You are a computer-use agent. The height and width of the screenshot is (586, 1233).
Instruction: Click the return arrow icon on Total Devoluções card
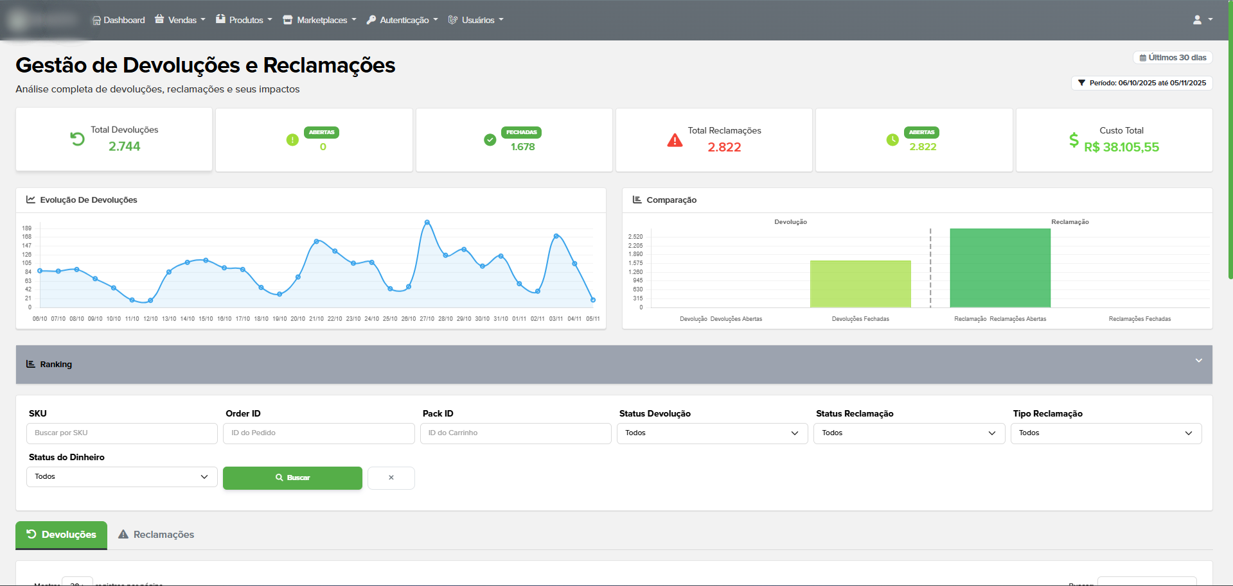[x=77, y=138]
